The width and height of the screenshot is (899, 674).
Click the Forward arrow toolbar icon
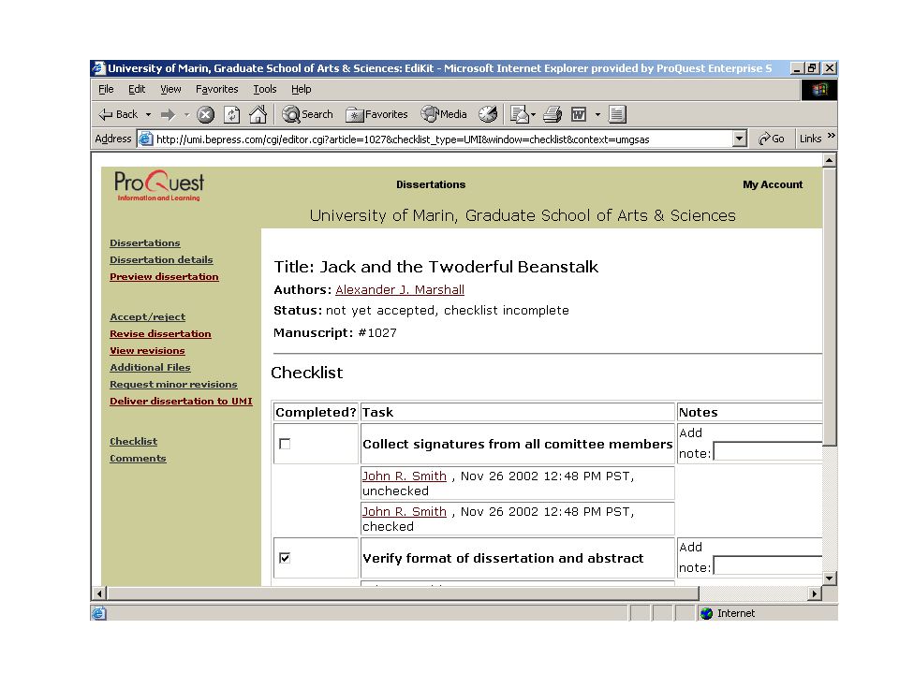coord(168,114)
